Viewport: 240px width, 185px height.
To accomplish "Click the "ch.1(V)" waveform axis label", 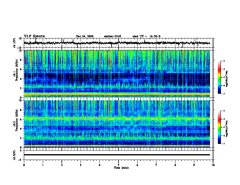I will pos(15,43).
